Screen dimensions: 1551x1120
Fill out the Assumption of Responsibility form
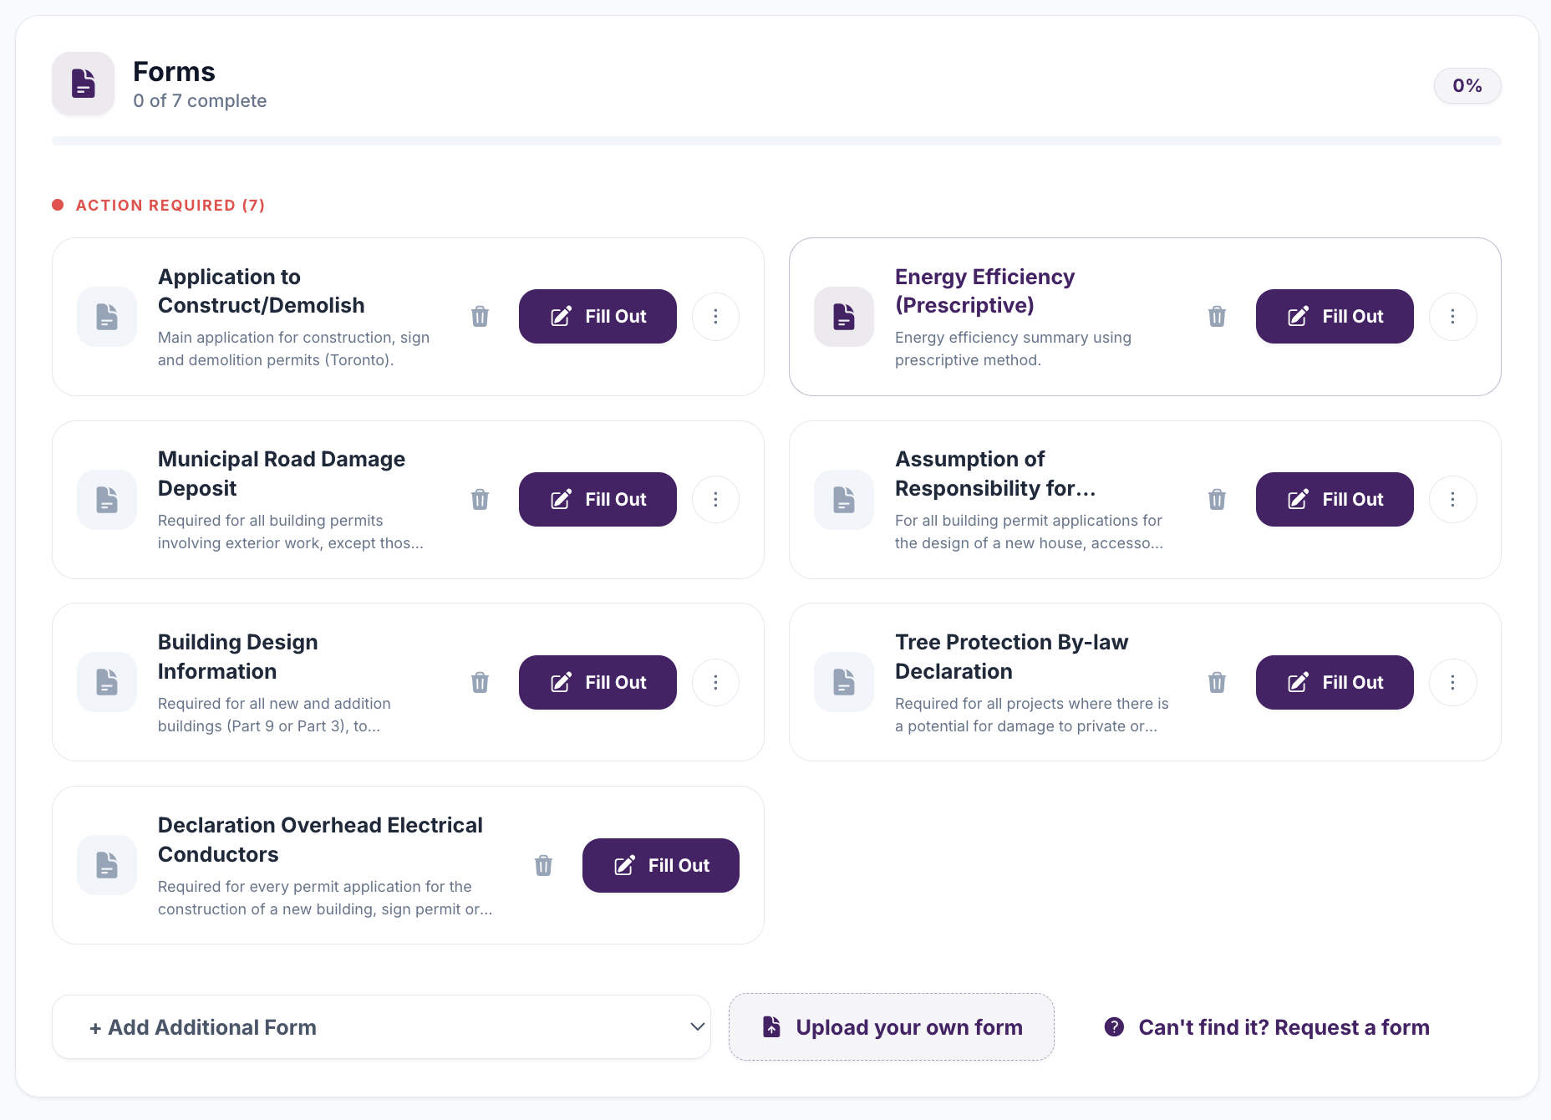[1335, 500]
